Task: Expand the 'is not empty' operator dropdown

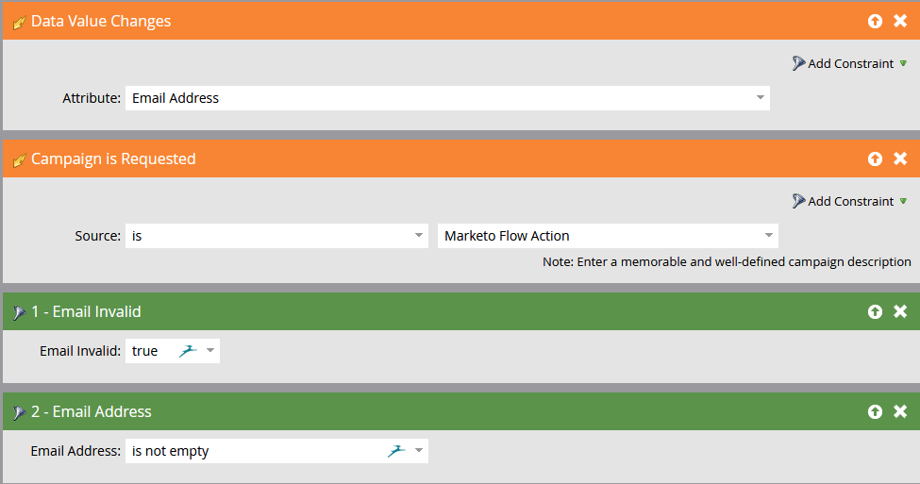Action: click(418, 451)
